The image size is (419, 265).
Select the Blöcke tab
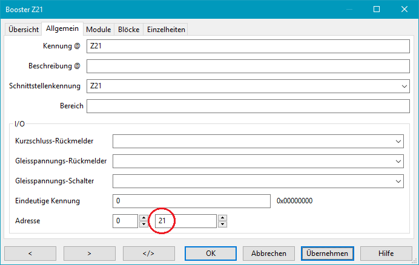(129, 30)
